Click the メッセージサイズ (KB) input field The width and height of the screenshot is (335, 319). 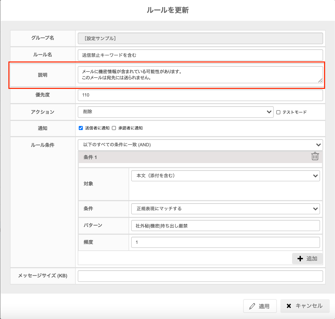pos(200,276)
